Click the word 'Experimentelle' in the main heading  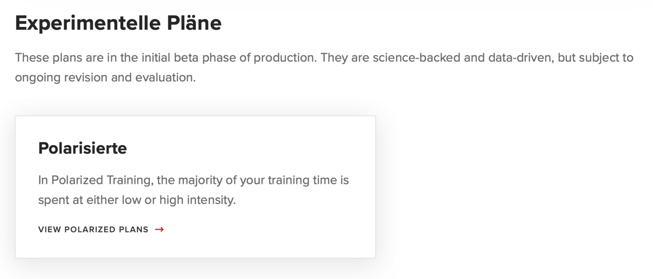click(88, 23)
